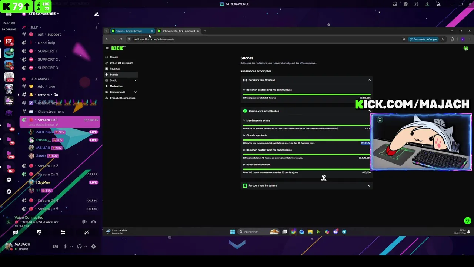474x267 pixels.
Task: Start an activity from voice panel
Action: point(63,233)
